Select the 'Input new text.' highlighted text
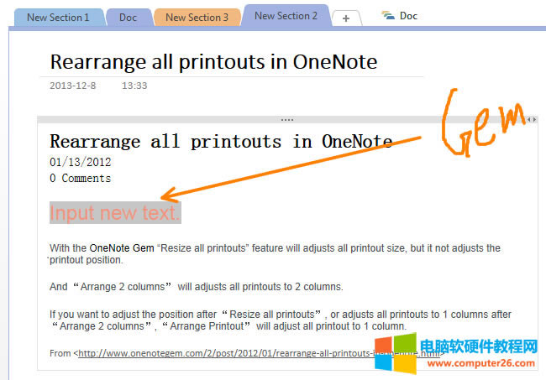The width and height of the screenshot is (546, 380). click(115, 212)
